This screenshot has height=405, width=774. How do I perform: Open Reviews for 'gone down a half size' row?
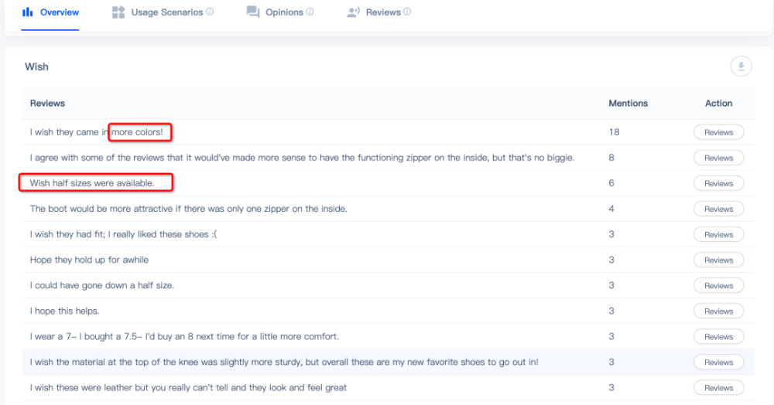point(718,286)
